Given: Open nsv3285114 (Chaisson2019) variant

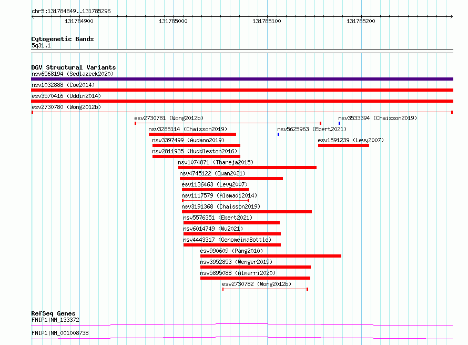Looking at the screenshot, I should 188,129.
